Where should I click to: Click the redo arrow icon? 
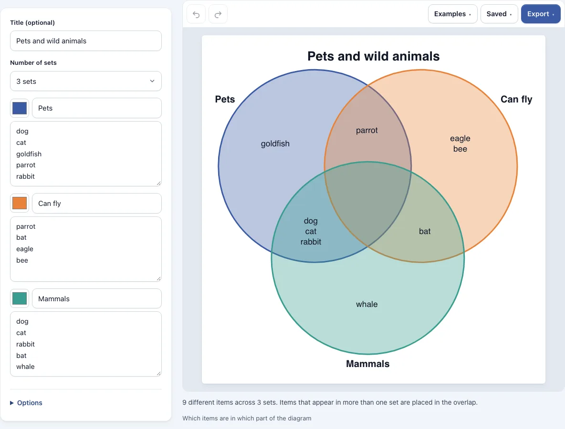tap(218, 14)
